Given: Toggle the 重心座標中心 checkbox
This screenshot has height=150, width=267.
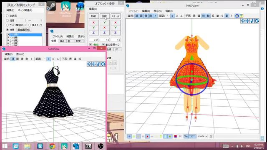Looking at the screenshot, I should (103, 45).
